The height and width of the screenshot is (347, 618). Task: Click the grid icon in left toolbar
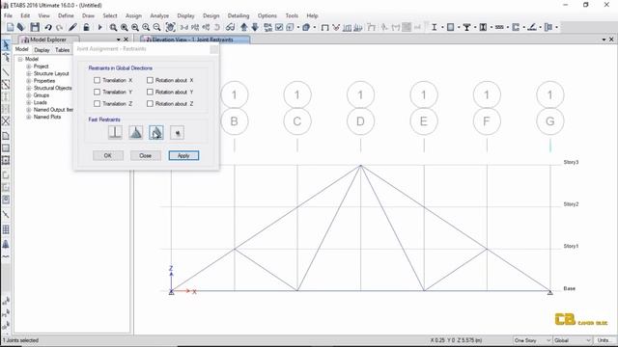6,229
